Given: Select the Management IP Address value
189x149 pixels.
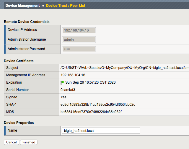Looking at the screenshot, I should pyautogui.click(x=73, y=75).
